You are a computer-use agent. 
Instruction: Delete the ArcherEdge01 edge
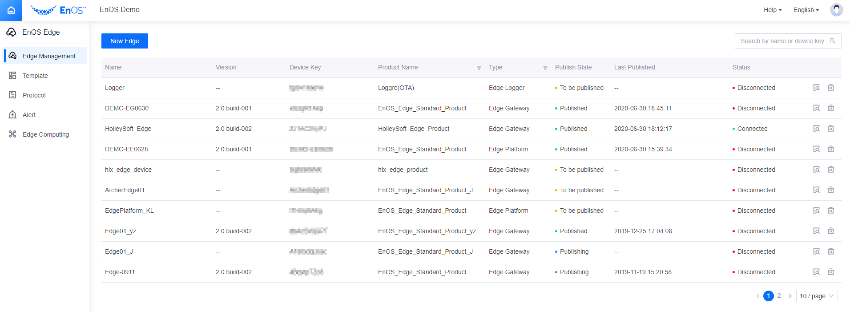(x=830, y=190)
